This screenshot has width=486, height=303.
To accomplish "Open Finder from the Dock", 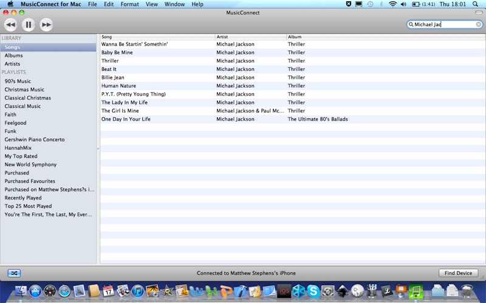I will tap(21, 291).
